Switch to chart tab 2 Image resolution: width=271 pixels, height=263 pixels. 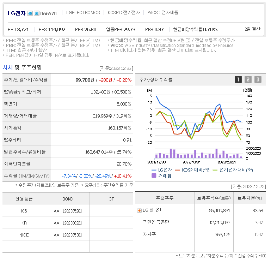(248, 79)
